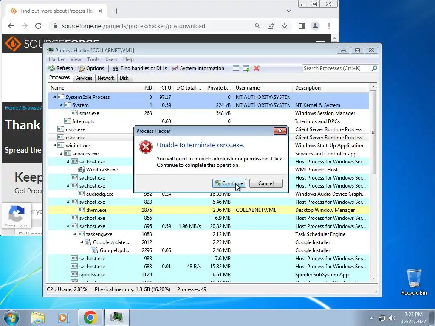The width and height of the screenshot is (435, 326).
Task: Go back in Chrome
Action: 11,26
